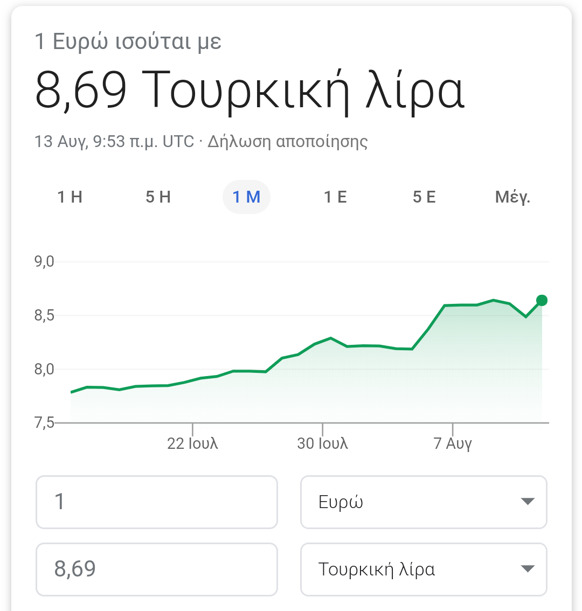Click the large 8,69 Τουρκική λίρα heading
The height and width of the screenshot is (611, 582).
[x=249, y=91]
